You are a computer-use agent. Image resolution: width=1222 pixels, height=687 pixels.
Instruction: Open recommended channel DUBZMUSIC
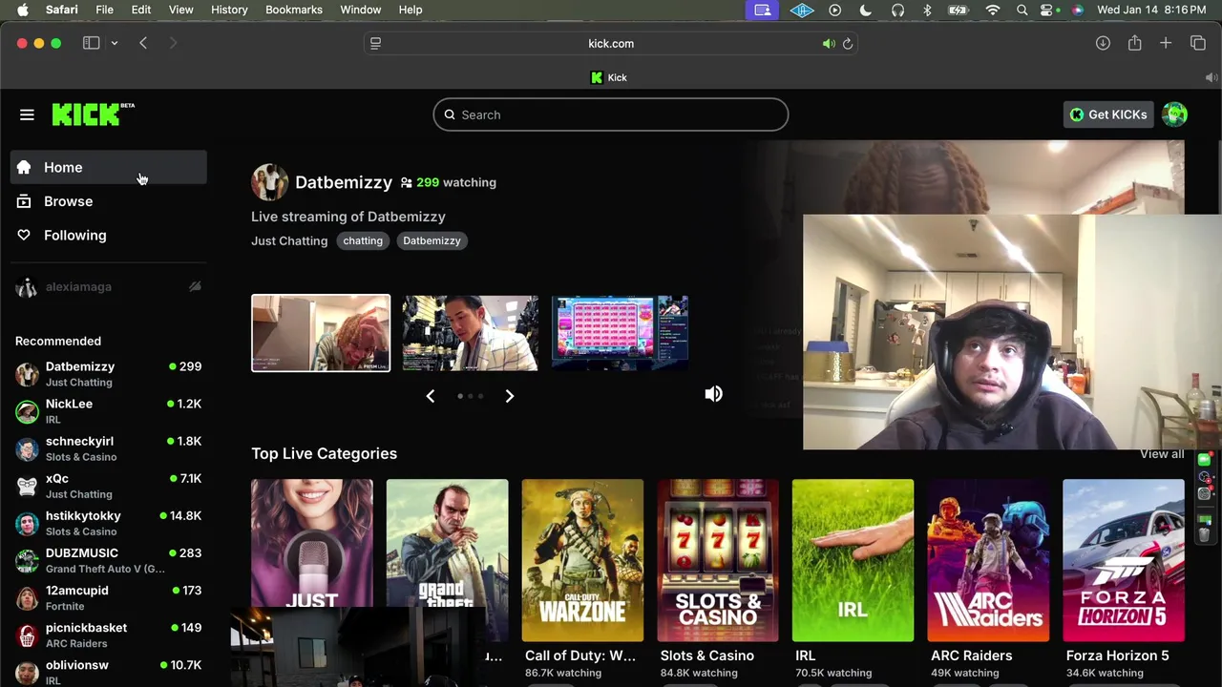point(109,560)
